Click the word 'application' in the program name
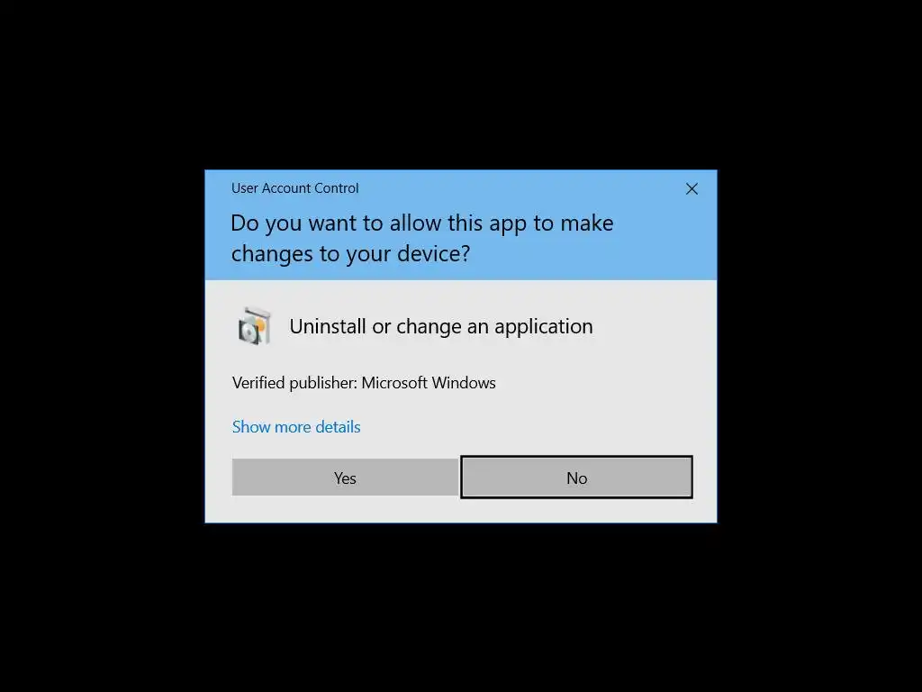 (543, 326)
